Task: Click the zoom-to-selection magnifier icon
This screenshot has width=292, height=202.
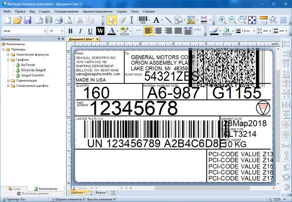Action: tap(242, 20)
